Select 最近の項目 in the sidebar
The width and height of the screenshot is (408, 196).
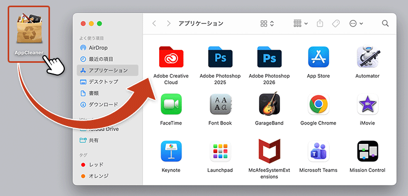pyautogui.click(x=108, y=59)
